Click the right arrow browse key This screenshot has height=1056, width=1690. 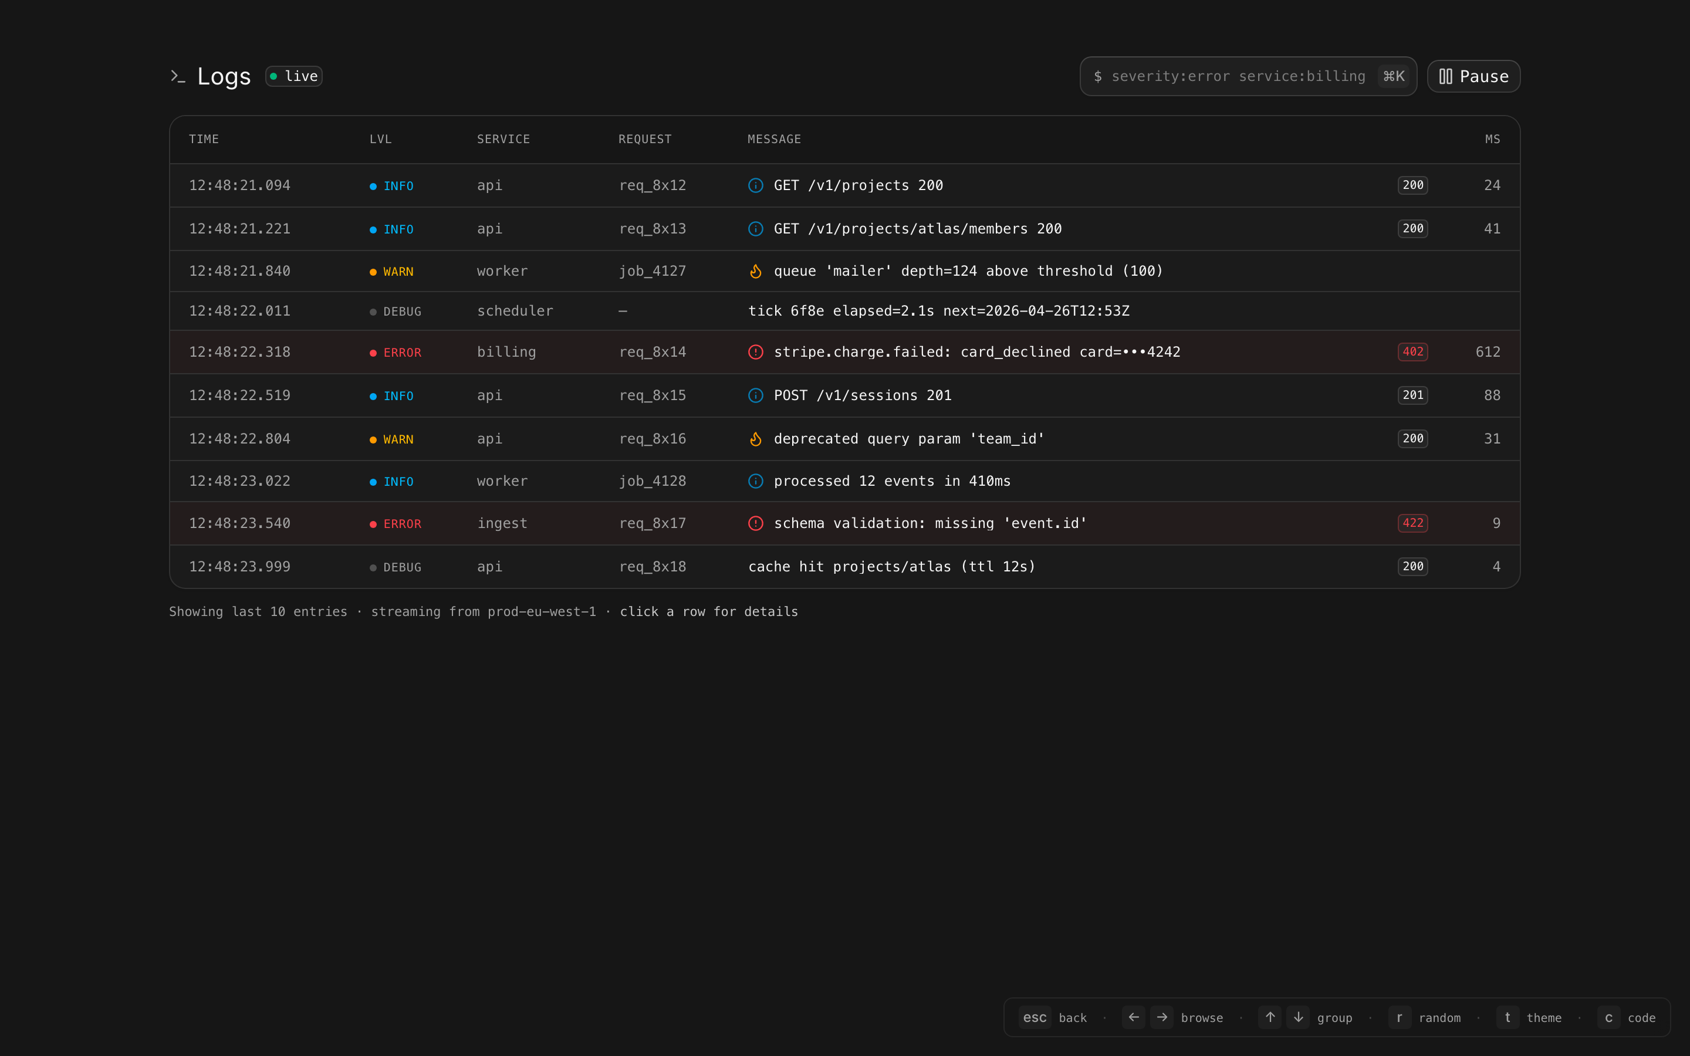tap(1161, 1018)
